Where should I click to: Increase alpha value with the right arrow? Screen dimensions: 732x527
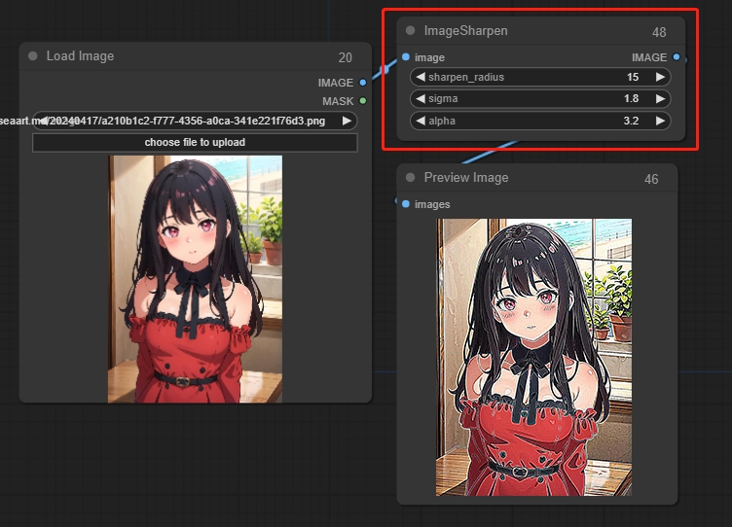coord(660,121)
